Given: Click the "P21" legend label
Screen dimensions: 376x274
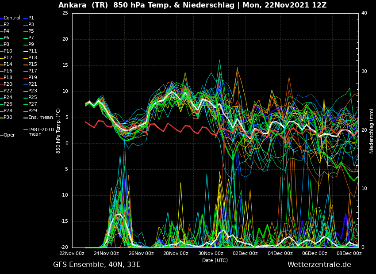Looking at the screenshot, I should pyautogui.click(x=33, y=84).
